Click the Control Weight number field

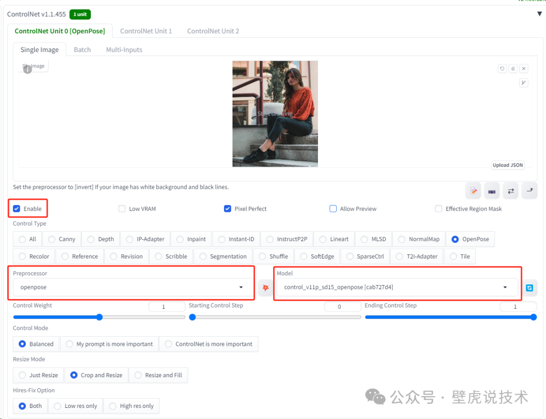point(167,307)
